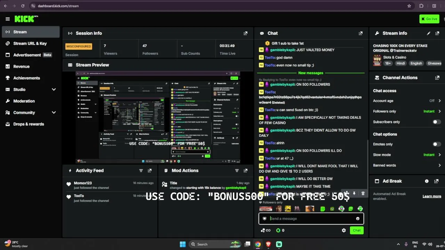The height and width of the screenshot is (250, 445).
Task: Click the Ad Break info icon
Action: tap(427, 181)
